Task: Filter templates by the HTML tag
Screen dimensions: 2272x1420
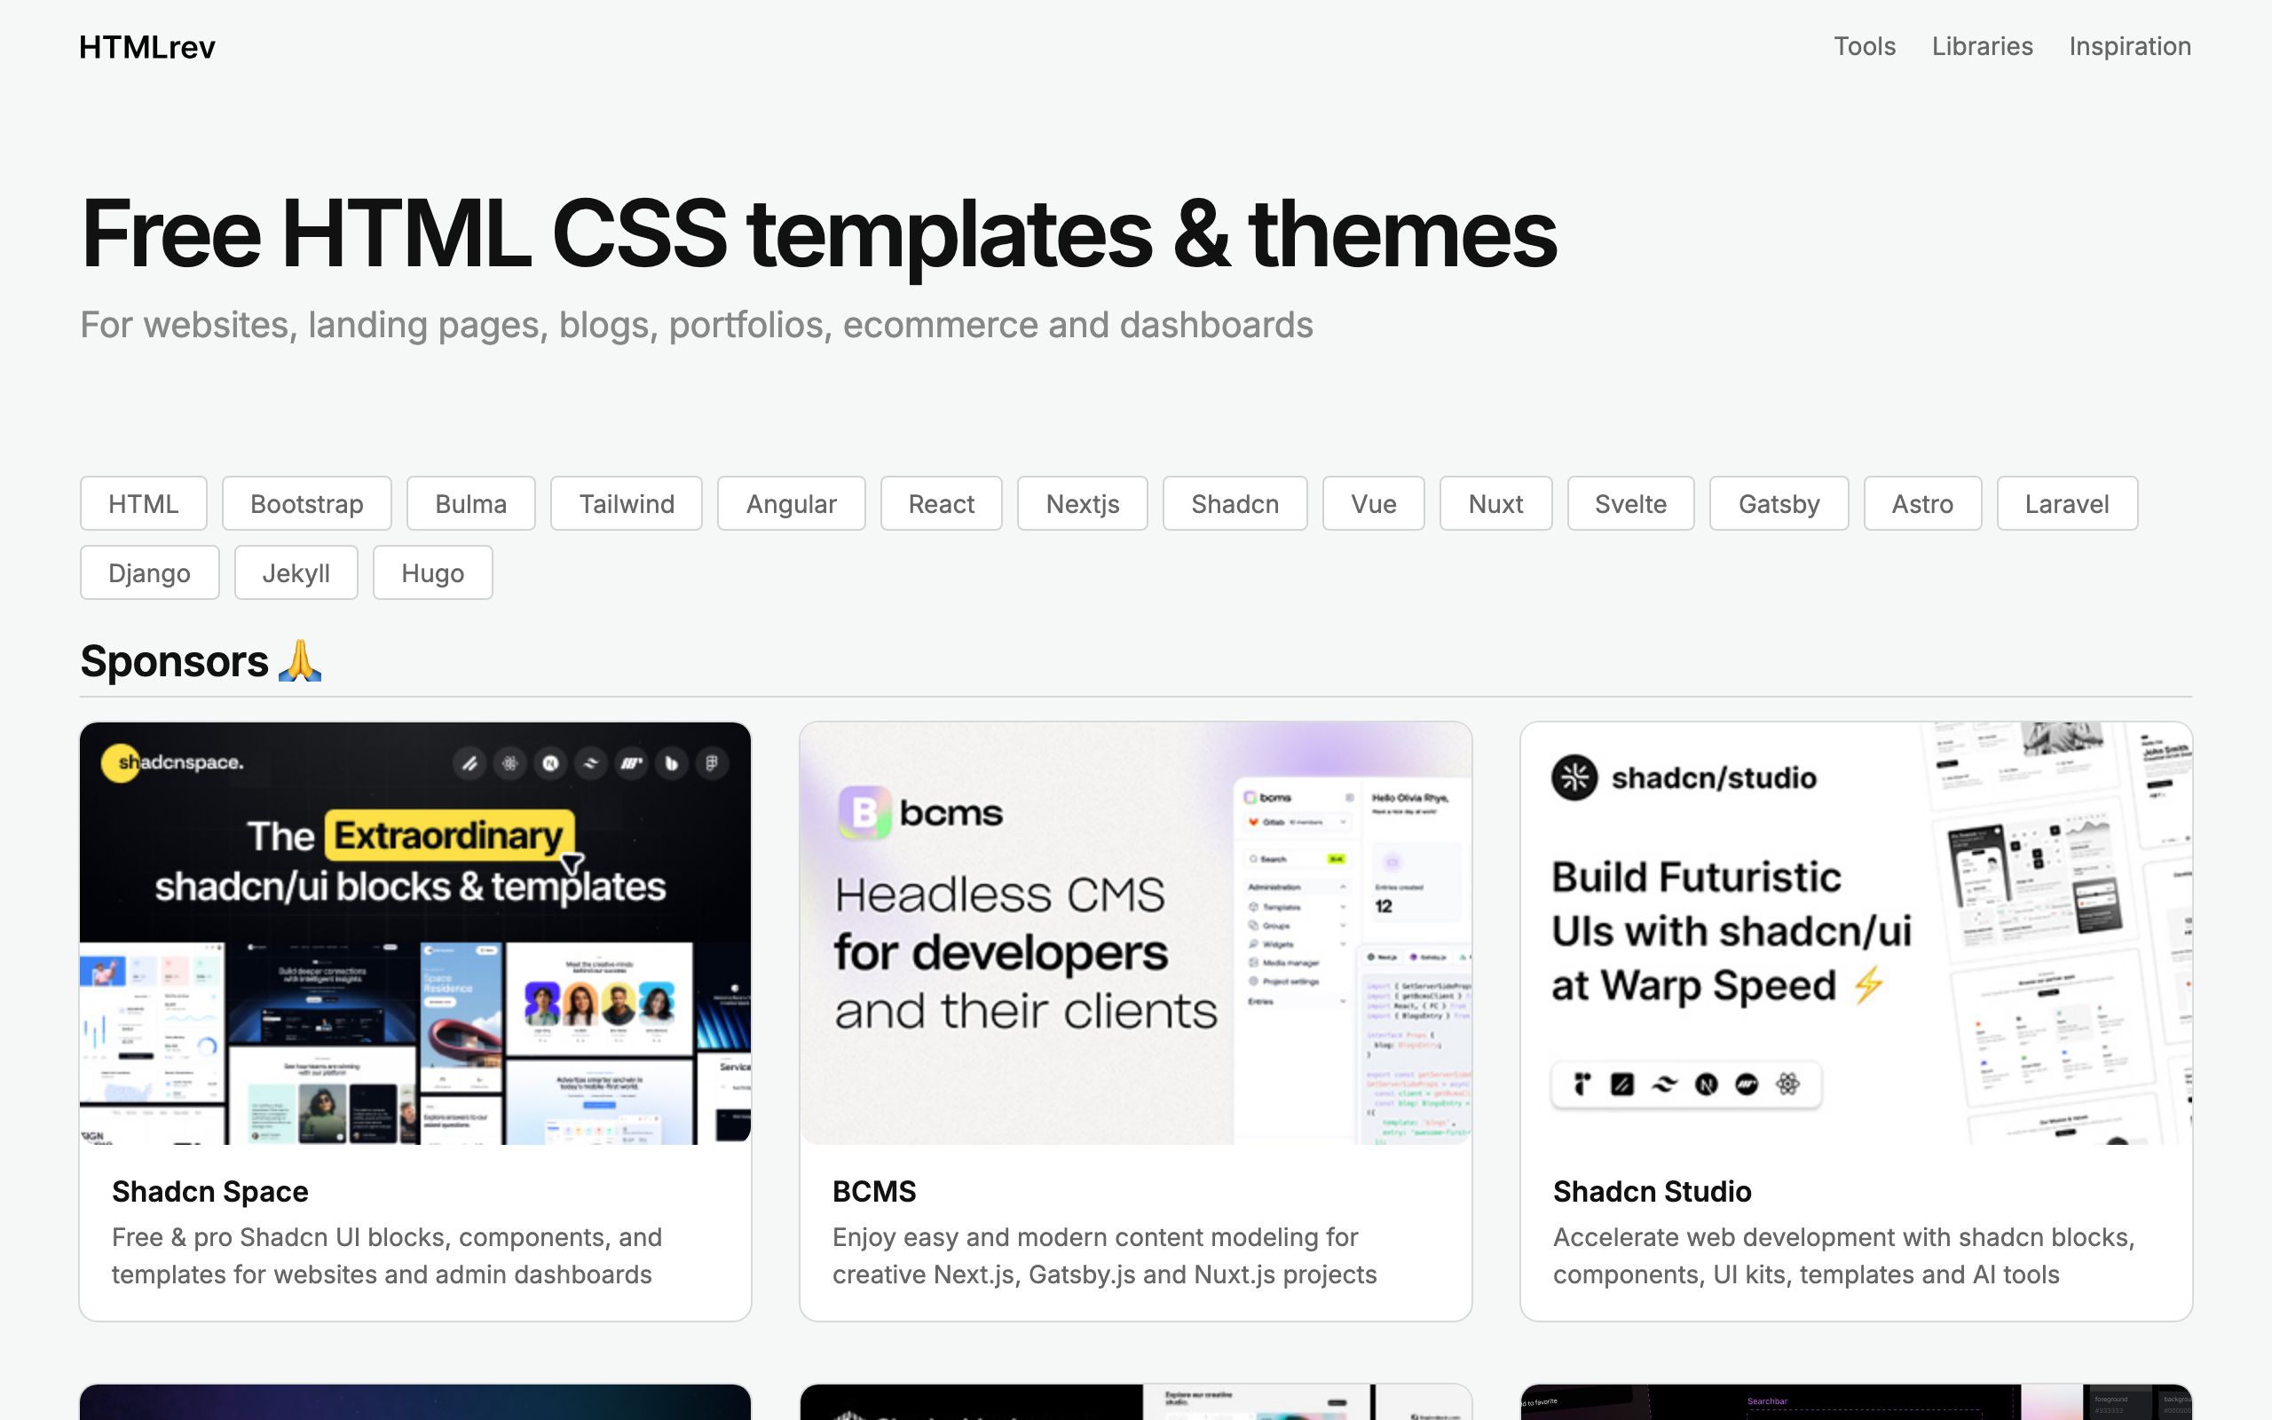Action: click(144, 503)
